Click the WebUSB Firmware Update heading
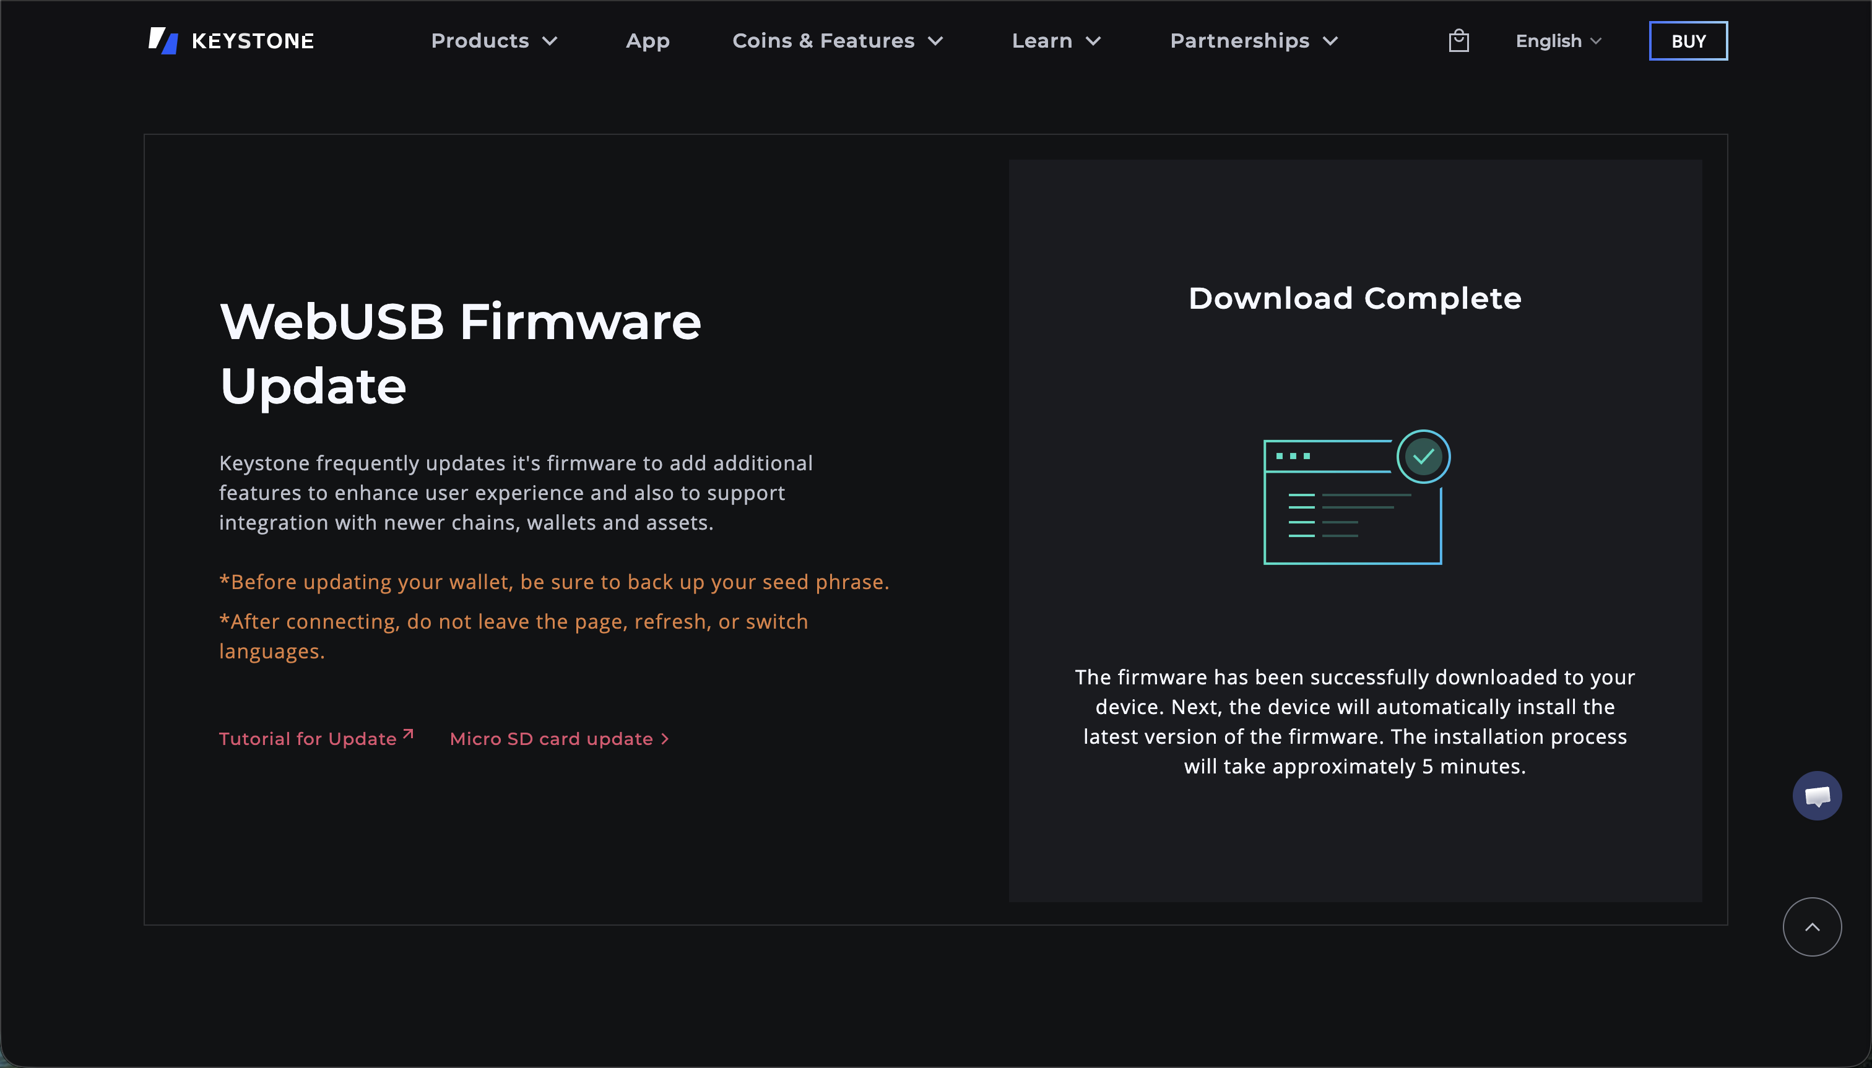1872x1068 pixels. point(460,353)
